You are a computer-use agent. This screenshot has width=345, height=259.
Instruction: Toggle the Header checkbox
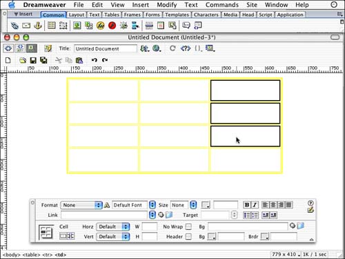pyautogui.click(x=188, y=236)
